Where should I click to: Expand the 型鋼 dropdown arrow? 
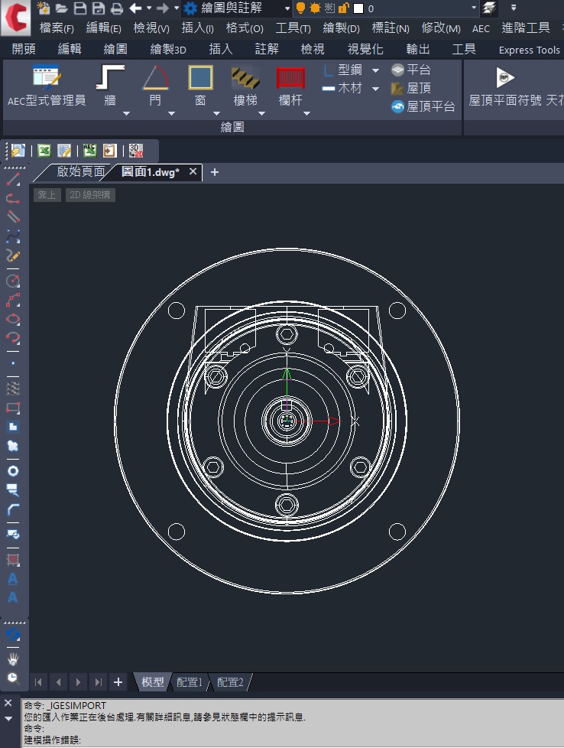pyautogui.click(x=376, y=70)
